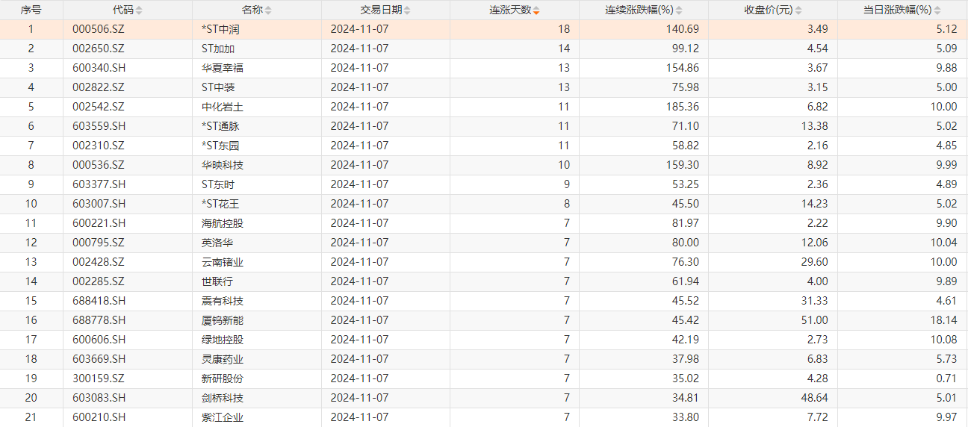Click the 收盘价(元) header label

[769, 10]
